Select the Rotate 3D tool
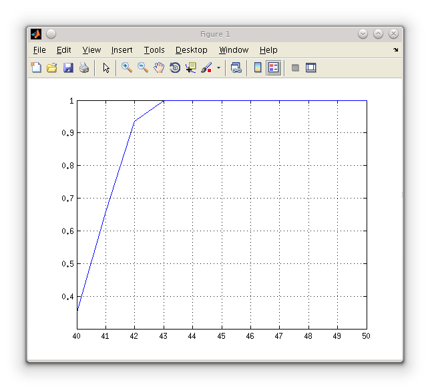Screen dimensions: 430x389 tap(175, 68)
